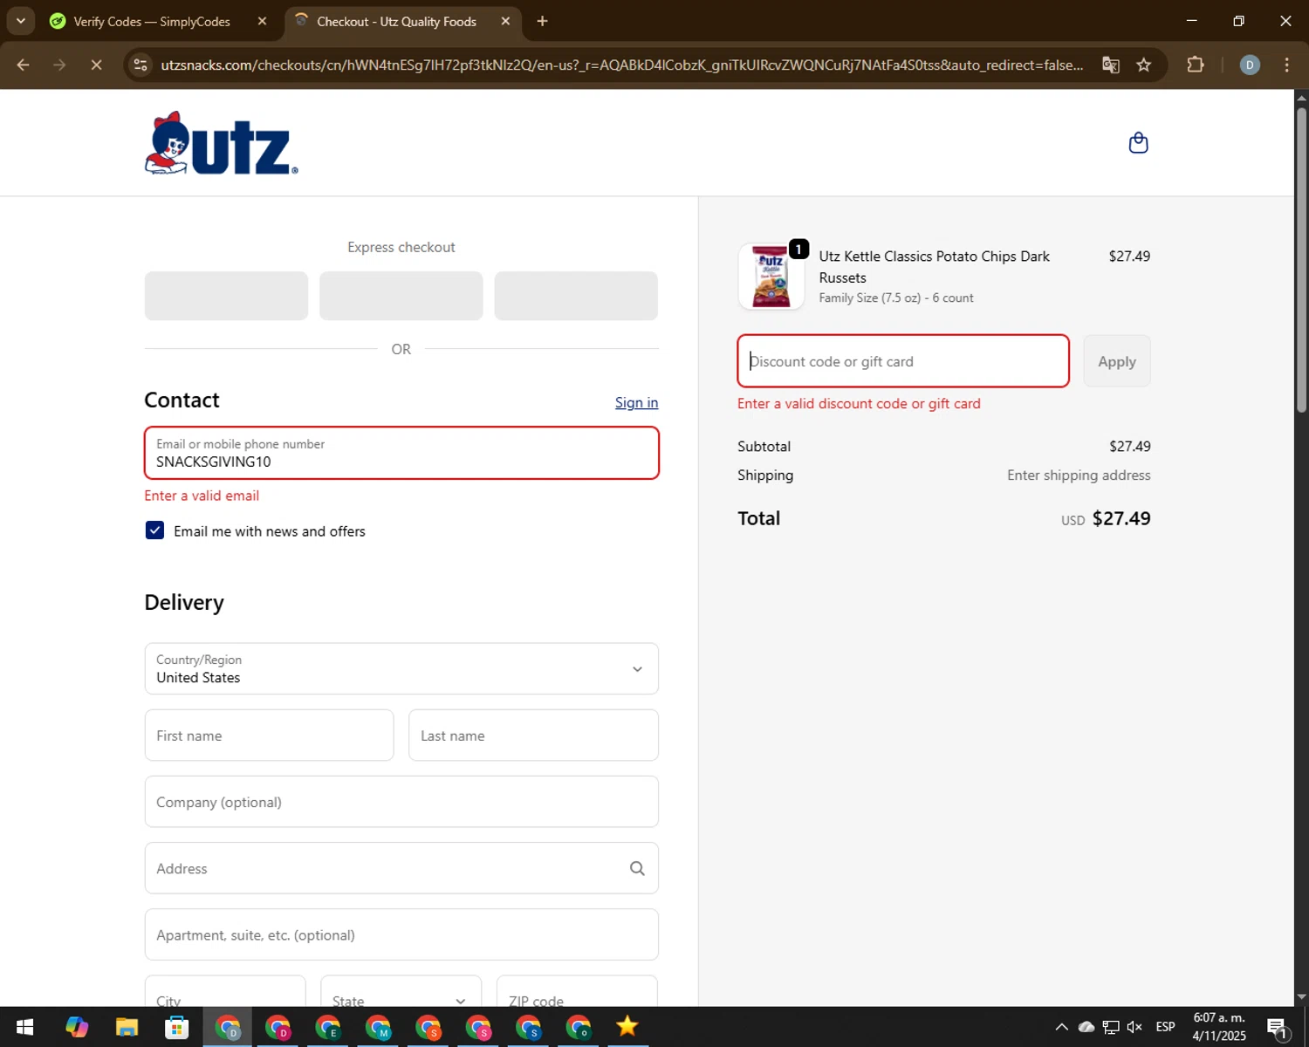
Task: Open the shopping bag cart icon
Action: 1138,142
